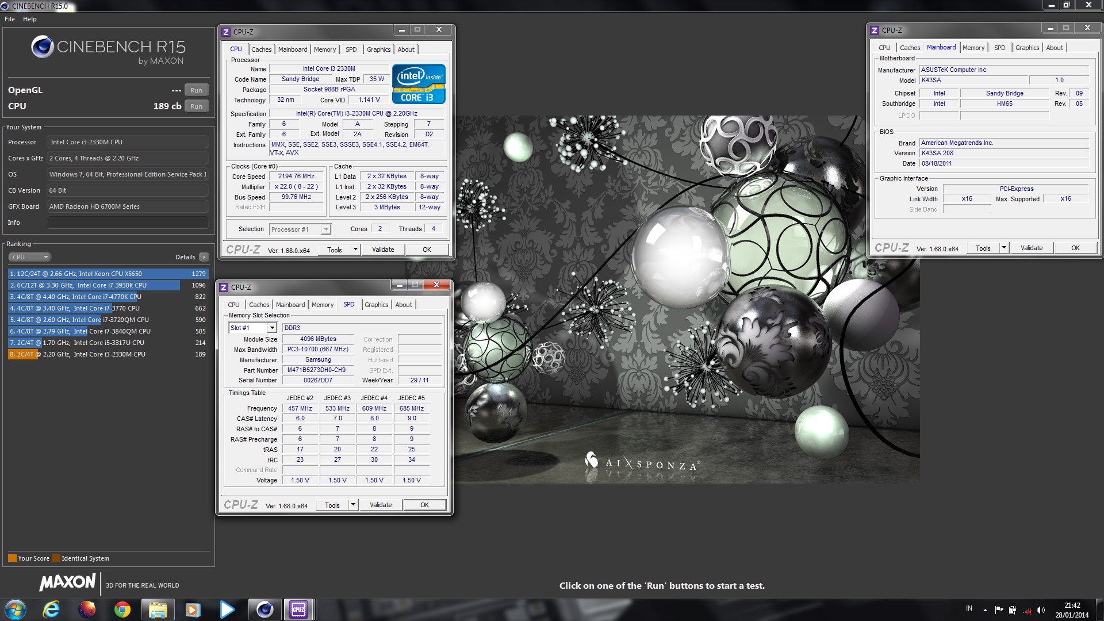Click the GFX Board AMD Radeon field

(x=128, y=206)
